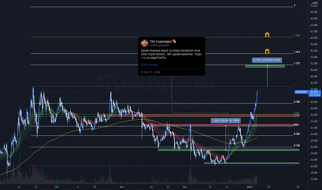322x190 pixels.
Task: Select the '7.699 (30.80%) 7699' measurement label
Action: click(226, 121)
